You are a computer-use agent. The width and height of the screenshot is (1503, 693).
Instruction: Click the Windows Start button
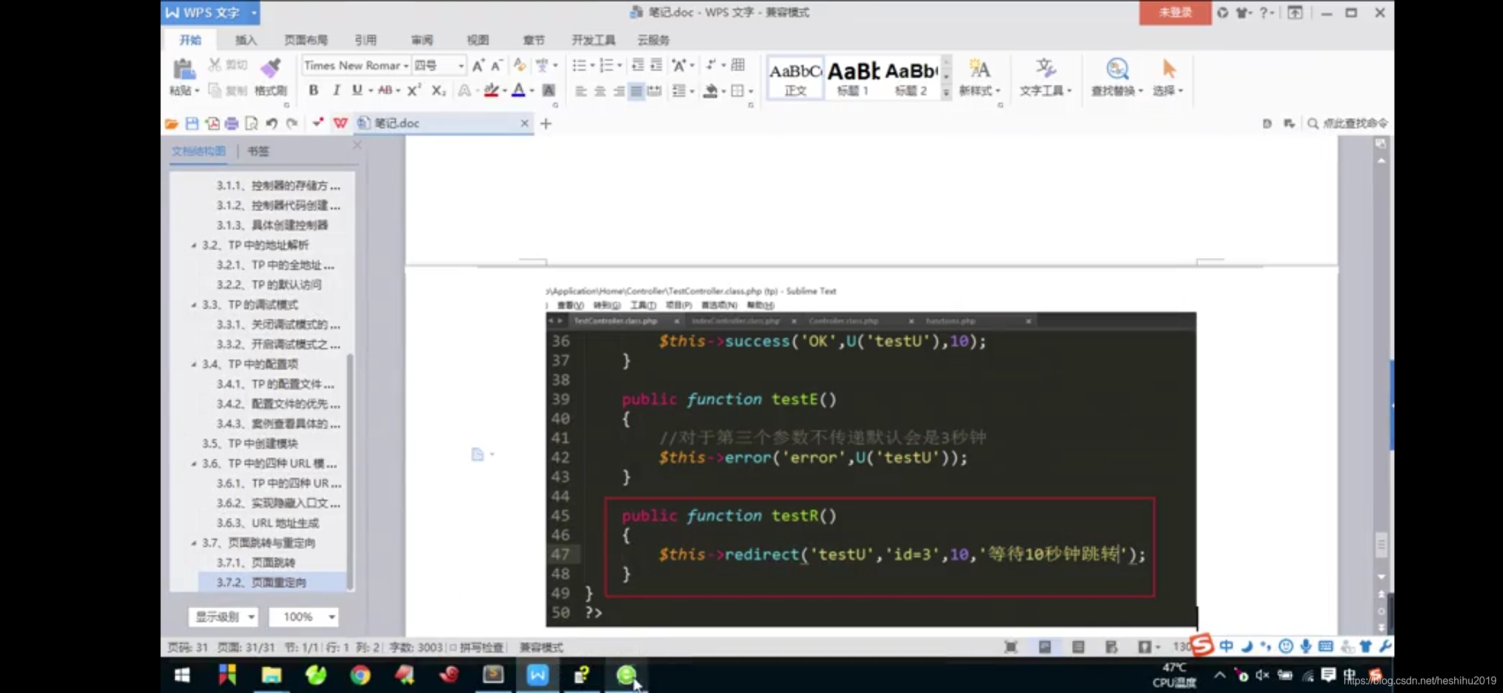[x=182, y=675]
